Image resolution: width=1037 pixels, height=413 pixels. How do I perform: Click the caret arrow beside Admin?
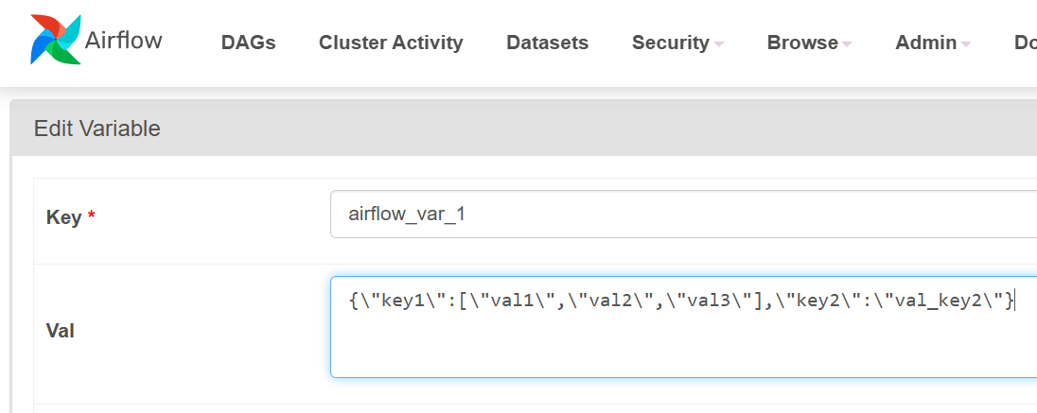[x=966, y=43]
